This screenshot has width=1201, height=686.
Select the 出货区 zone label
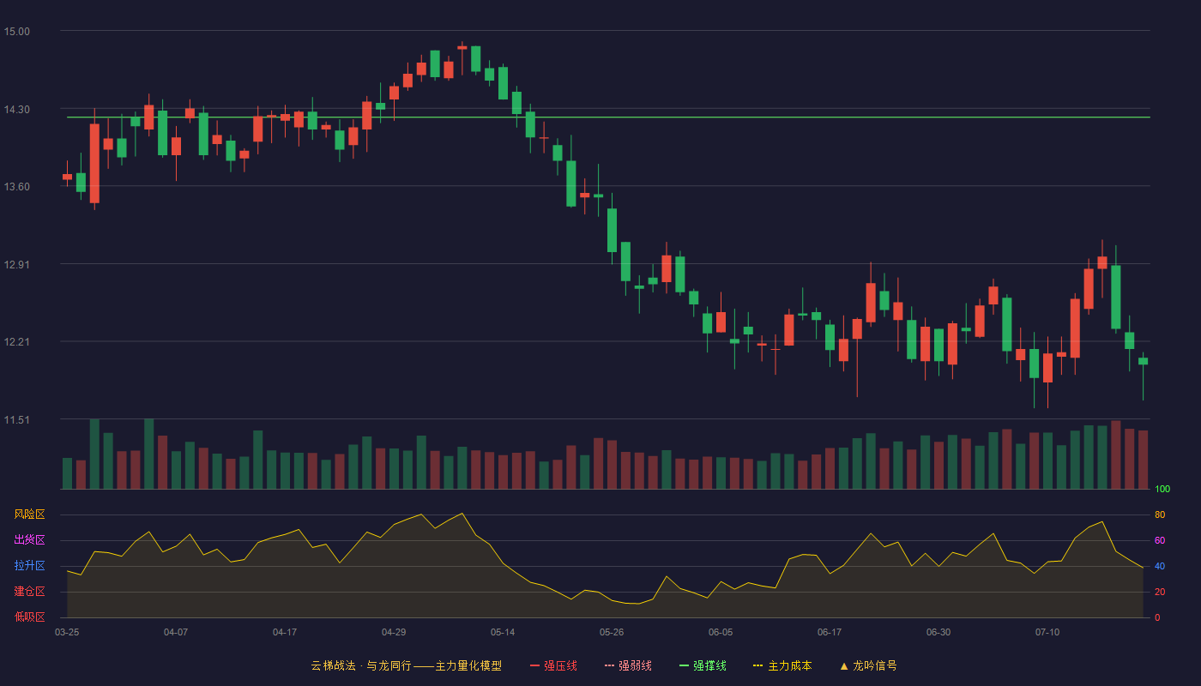(29, 540)
